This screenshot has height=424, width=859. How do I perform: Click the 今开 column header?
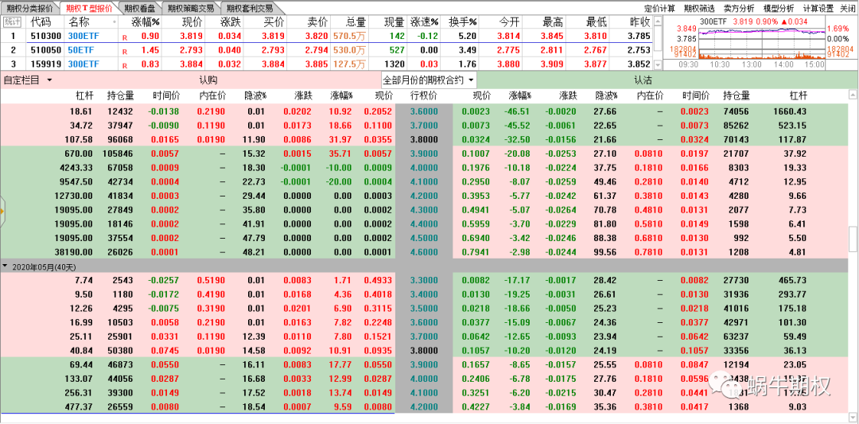pyautogui.click(x=509, y=22)
